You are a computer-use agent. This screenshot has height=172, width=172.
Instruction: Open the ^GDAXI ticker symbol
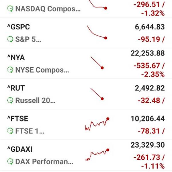click(20, 149)
